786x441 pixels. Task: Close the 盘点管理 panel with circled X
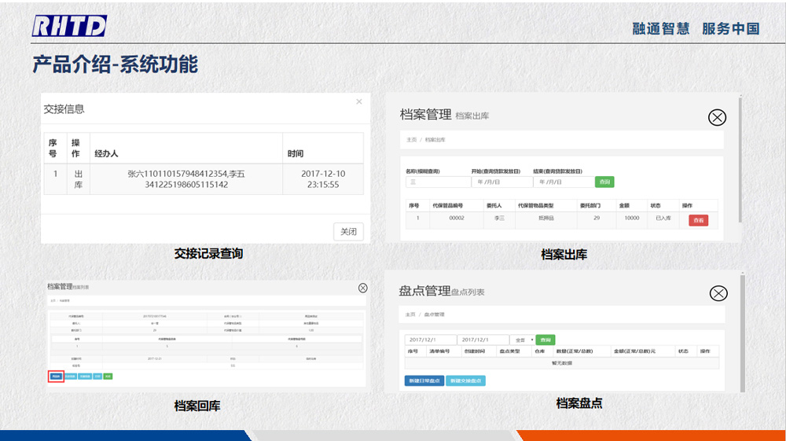tap(718, 293)
